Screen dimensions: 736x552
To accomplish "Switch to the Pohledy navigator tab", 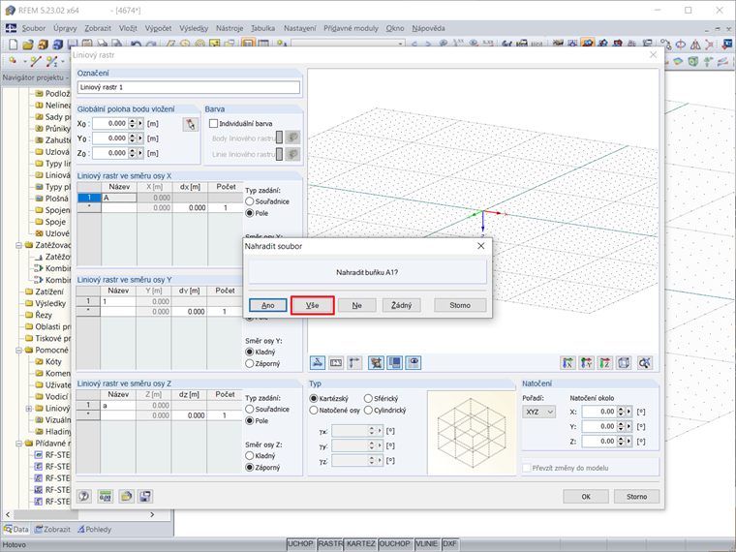I will pyautogui.click(x=94, y=529).
